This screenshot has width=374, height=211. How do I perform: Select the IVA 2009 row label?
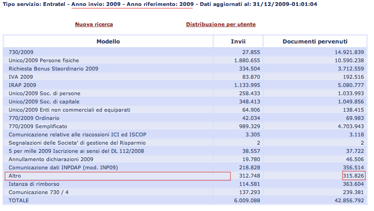tap(21, 77)
